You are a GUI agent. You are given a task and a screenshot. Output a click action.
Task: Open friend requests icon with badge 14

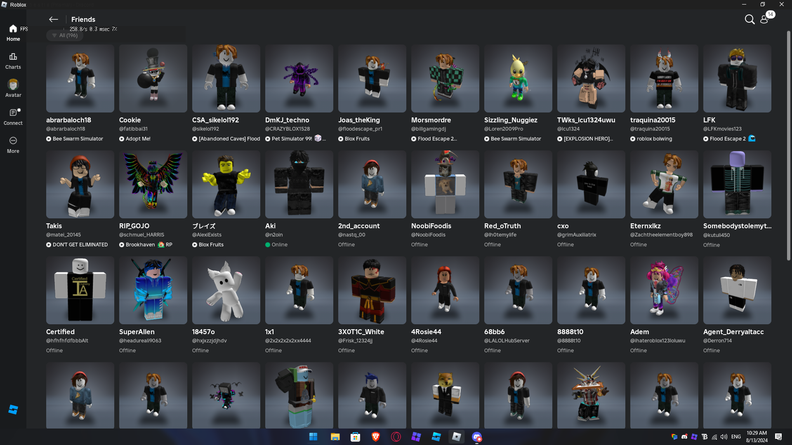(x=765, y=19)
